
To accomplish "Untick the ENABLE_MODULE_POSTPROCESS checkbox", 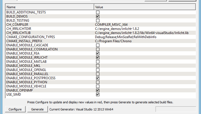I will tap(97, 78).
